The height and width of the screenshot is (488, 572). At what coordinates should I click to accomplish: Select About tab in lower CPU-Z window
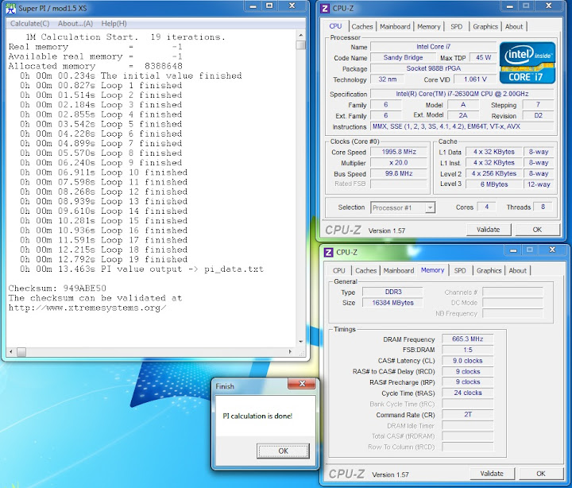point(517,270)
